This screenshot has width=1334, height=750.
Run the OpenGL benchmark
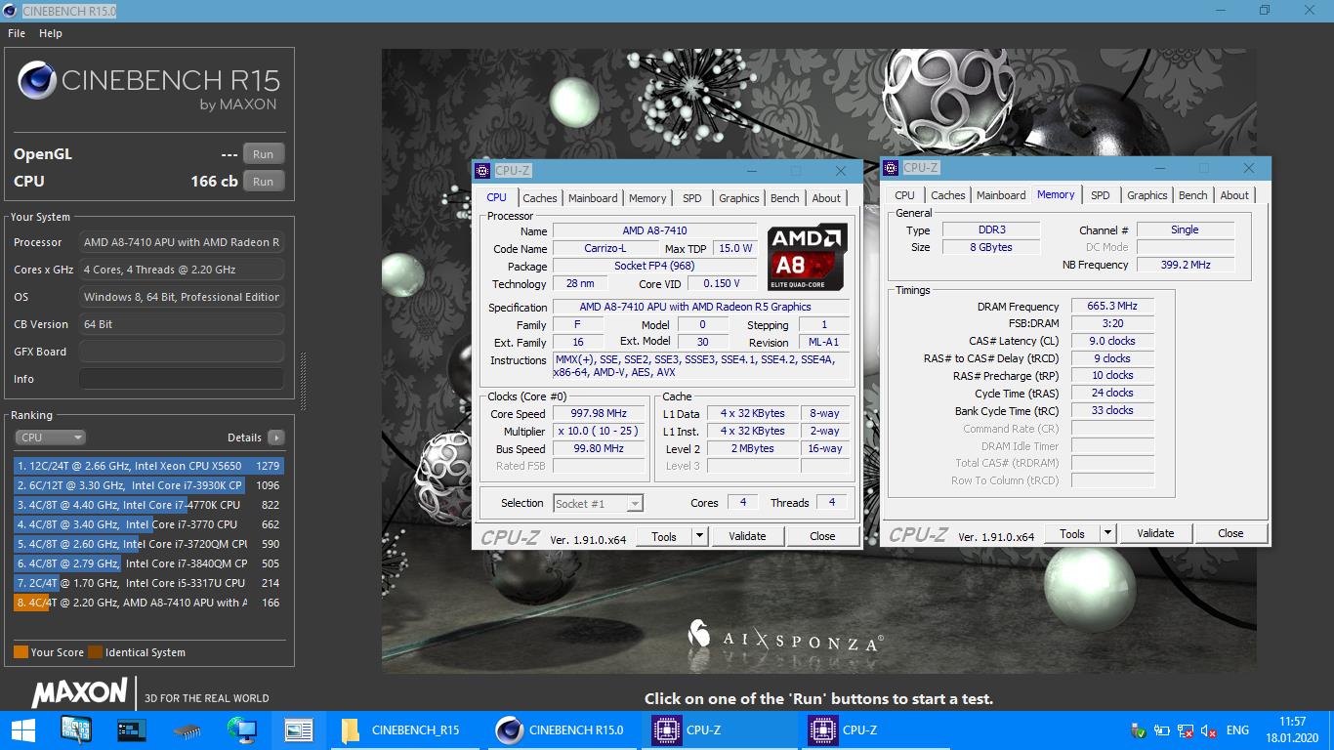264,154
